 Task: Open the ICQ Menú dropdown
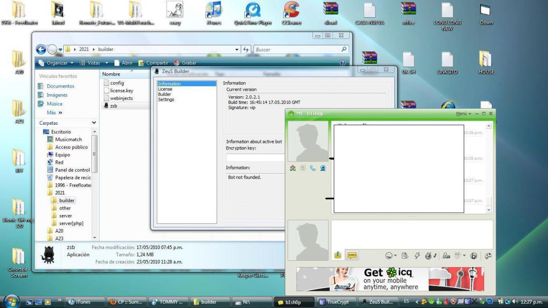pos(463,114)
